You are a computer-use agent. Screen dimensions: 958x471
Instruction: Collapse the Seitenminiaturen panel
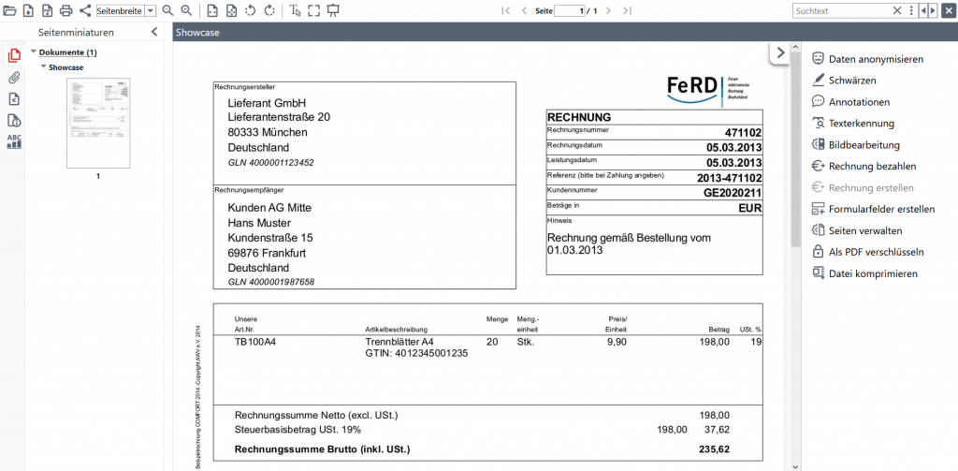click(154, 32)
